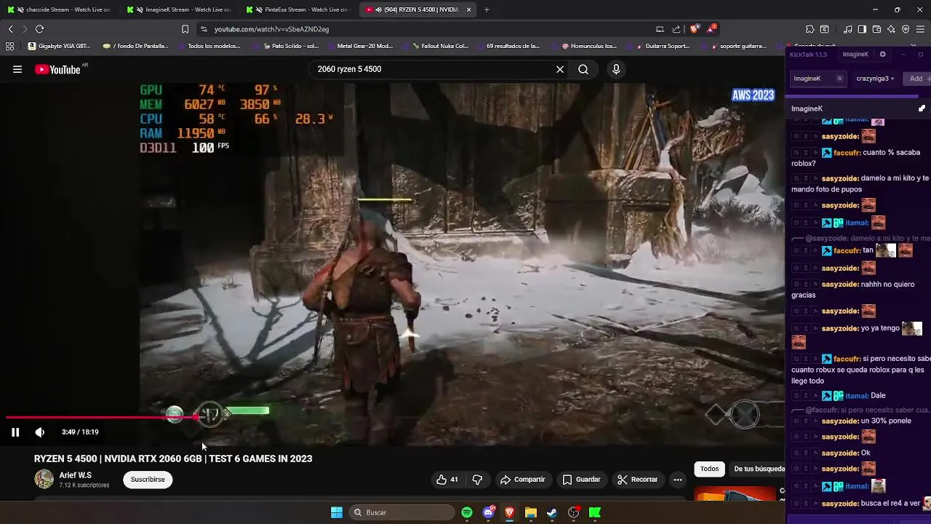Open Leo AI sparkle icon

pyautogui.click(x=891, y=29)
